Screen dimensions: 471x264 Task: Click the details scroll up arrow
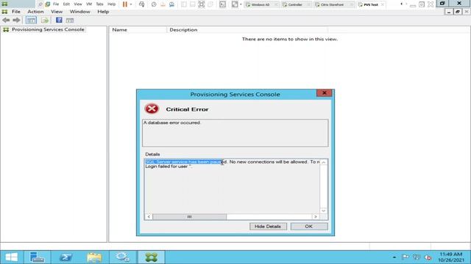click(x=323, y=162)
